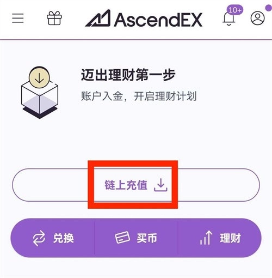The image size is (272, 278).
Task: Tap the 链上充值 deposit button
Action: pyautogui.click(x=136, y=185)
